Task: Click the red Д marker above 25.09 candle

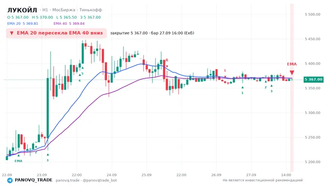Action: click(x=167, y=60)
